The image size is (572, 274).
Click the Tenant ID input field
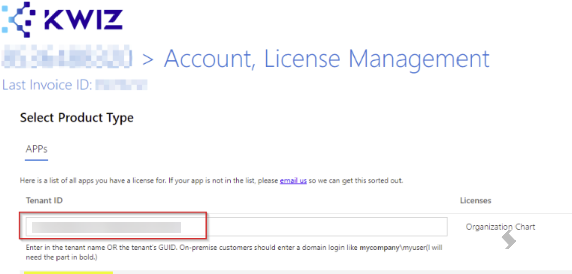(x=237, y=227)
